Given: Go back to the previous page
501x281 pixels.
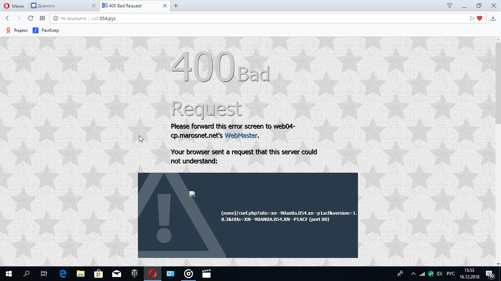Looking at the screenshot, I should (x=7, y=18).
